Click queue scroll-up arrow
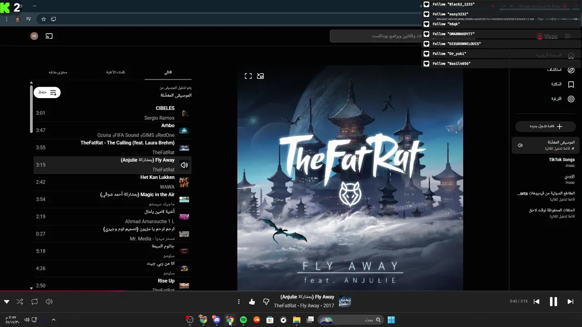 pyautogui.click(x=31, y=83)
